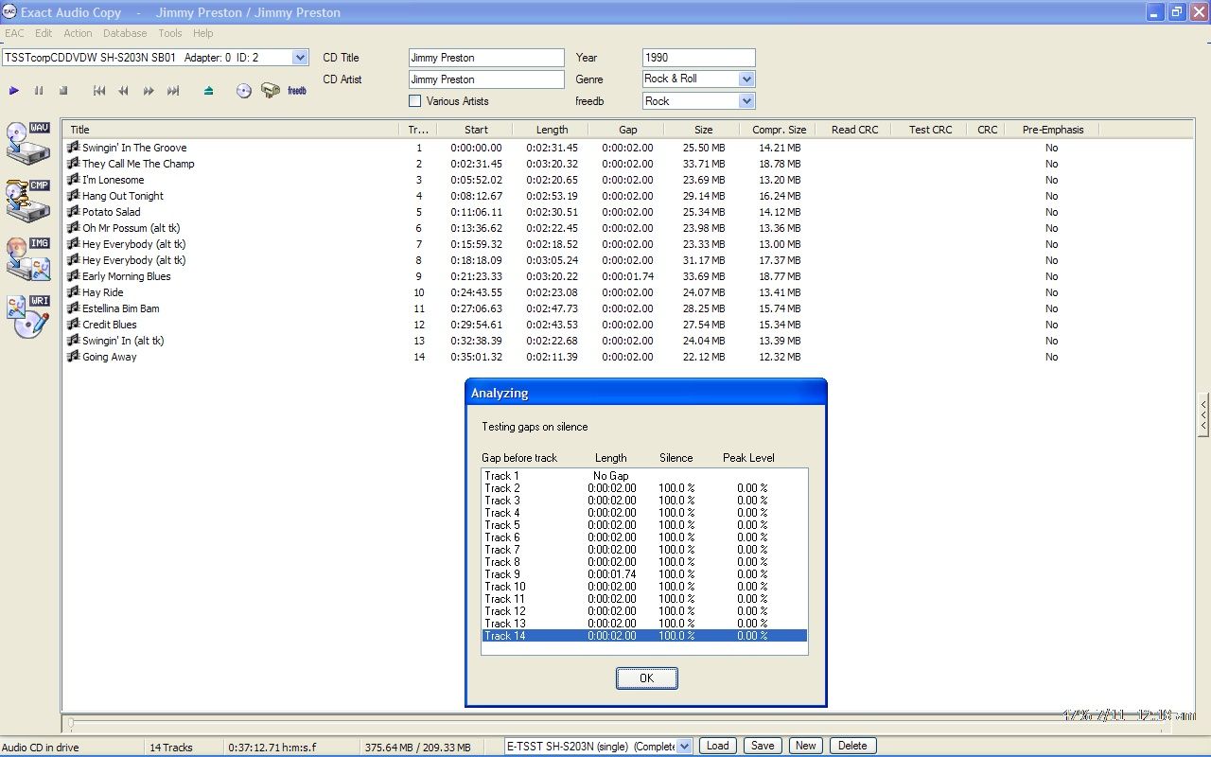The height and width of the screenshot is (757, 1211).
Task: Click the Load profile button
Action: point(718,746)
